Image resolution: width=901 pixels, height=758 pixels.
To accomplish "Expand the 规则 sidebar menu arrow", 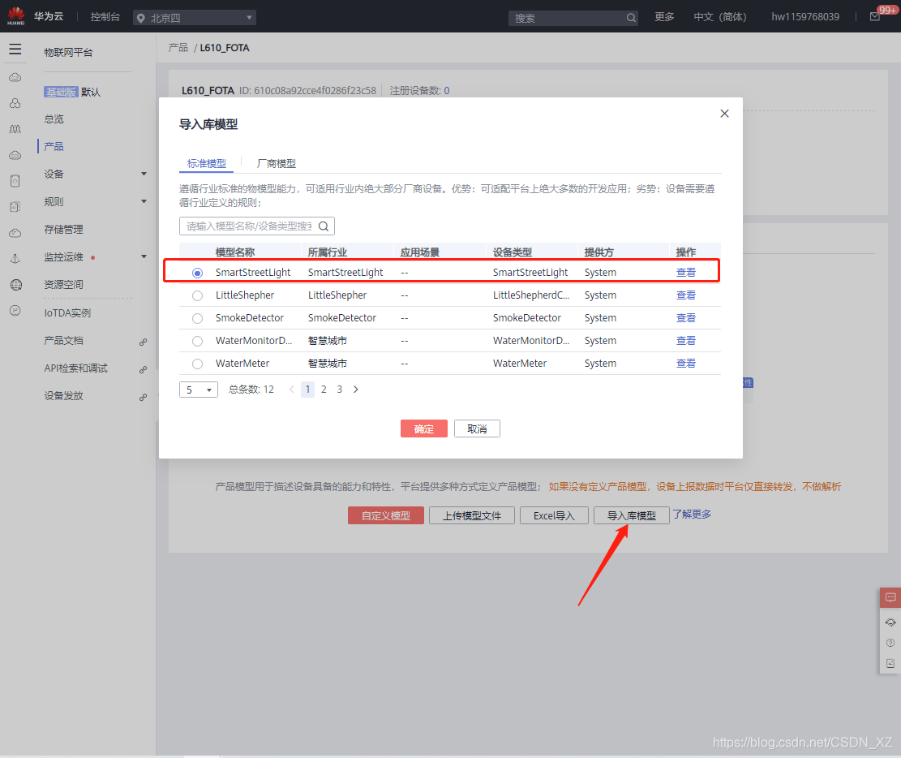I will click(x=144, y=201).
